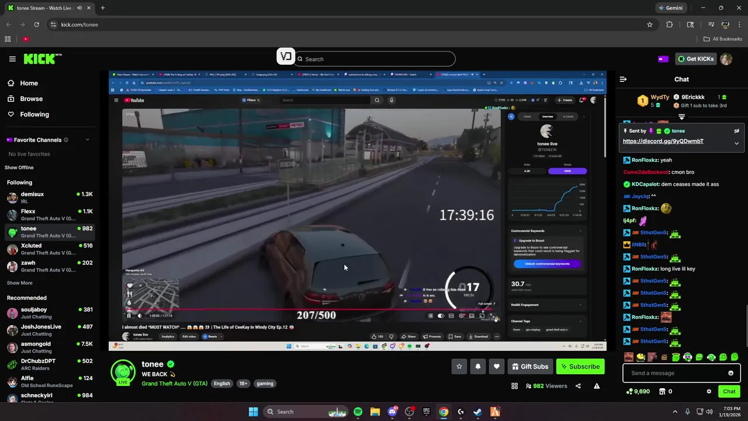Open zawh channel from Following
748x421 pixels.
(49, 266)
